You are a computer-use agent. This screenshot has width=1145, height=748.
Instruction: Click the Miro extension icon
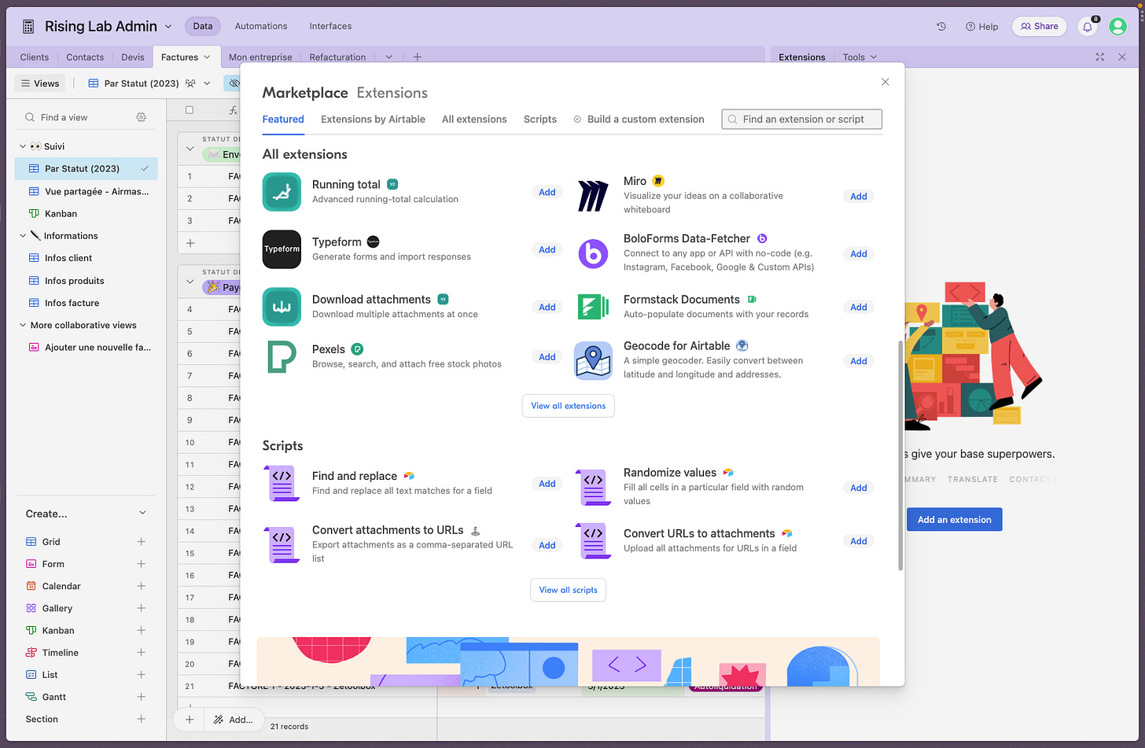[593, 196]
